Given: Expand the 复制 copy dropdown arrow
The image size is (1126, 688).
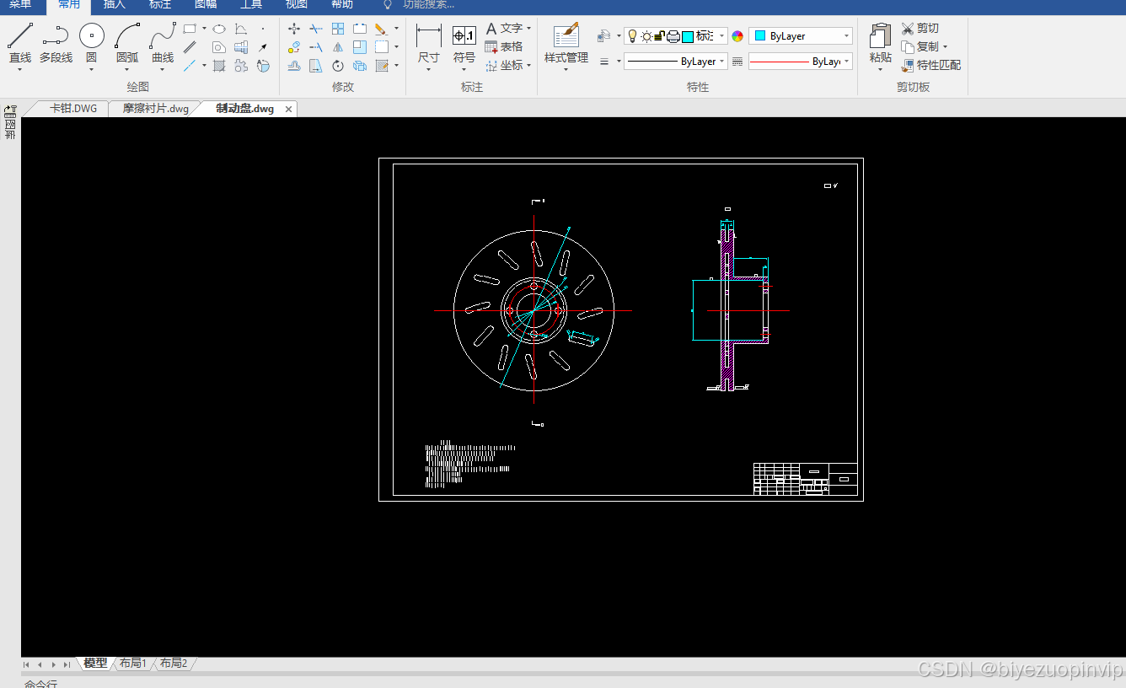Looking at the screenshot, I should (x=945, y=47).
